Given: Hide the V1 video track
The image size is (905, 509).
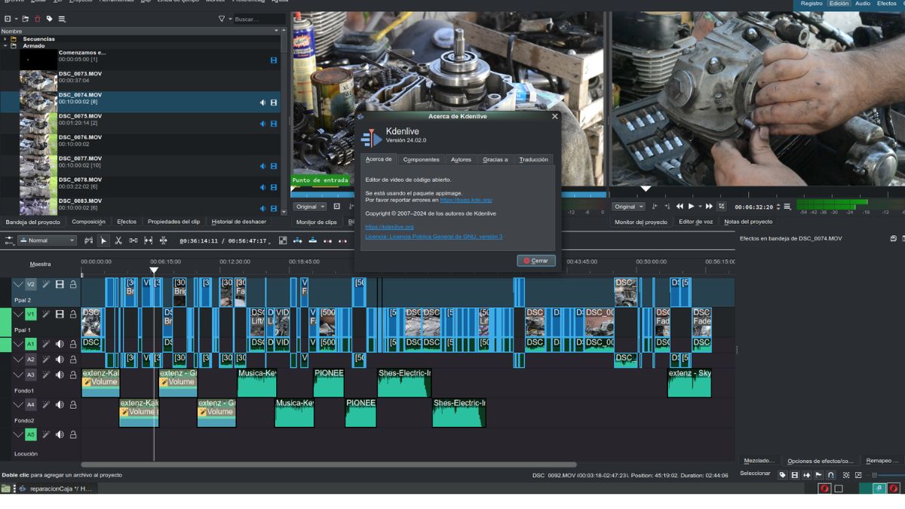Looking at the screenshot, I should click(60, 314).
